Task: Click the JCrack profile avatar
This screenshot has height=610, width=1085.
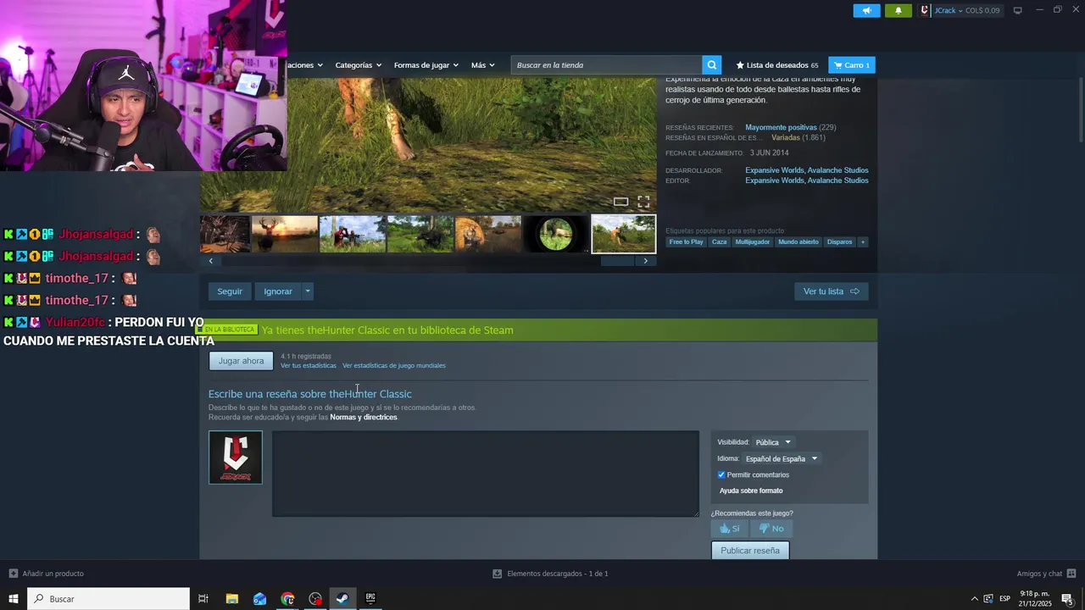Action: point(925,10)
